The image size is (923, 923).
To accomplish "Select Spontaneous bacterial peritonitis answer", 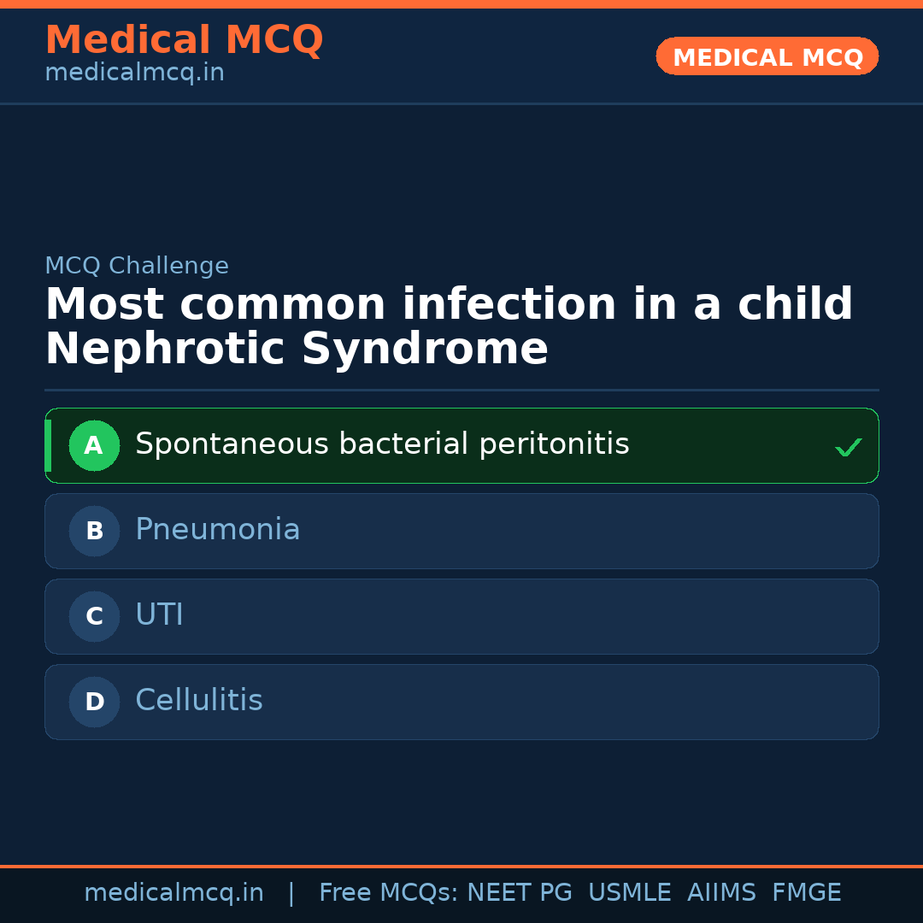I will [382, 444].
